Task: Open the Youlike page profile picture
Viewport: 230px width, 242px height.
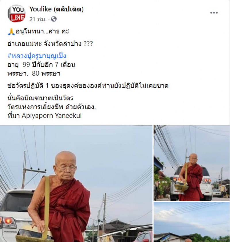Action: [x=17, y=13]
